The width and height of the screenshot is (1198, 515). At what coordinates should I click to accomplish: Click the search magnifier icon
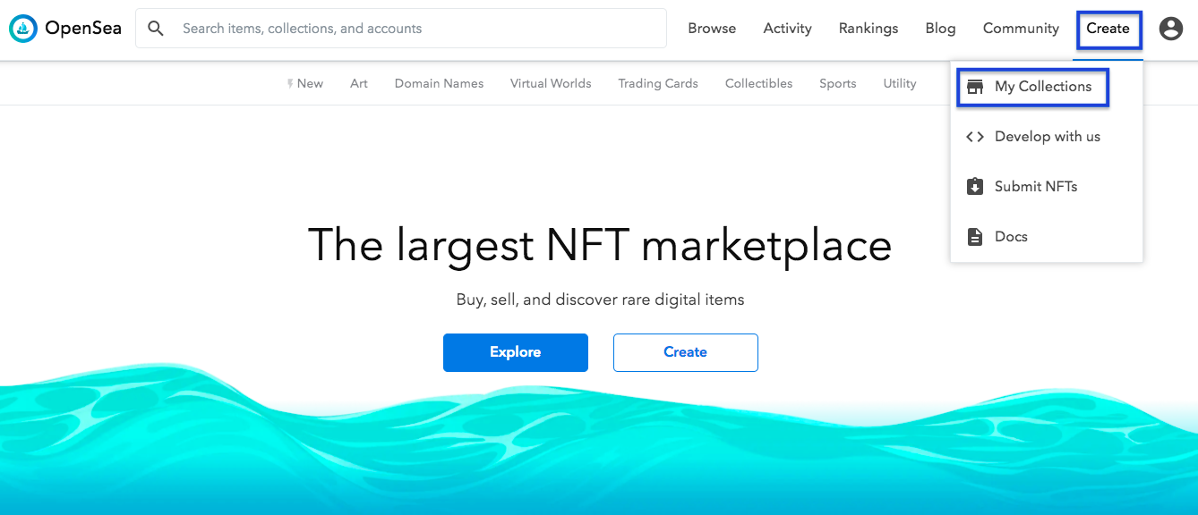(x=156, y=28)
